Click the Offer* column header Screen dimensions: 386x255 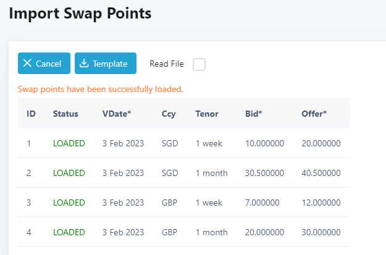(x=314, y=114)
